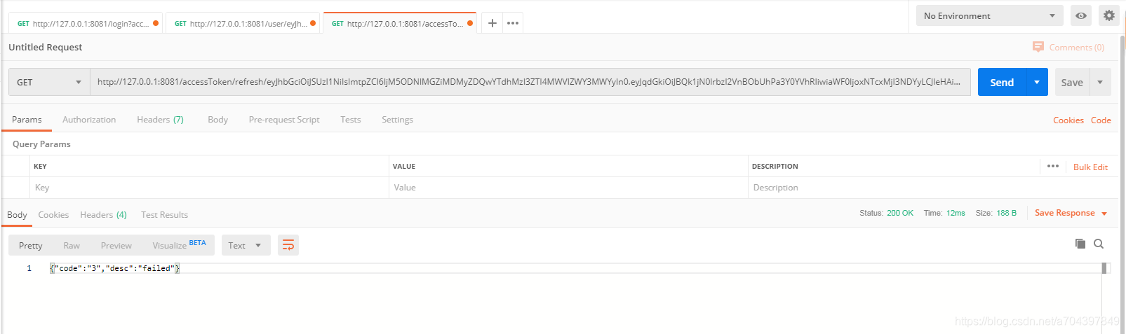This screenshot has height=334, width=1126.
Task: Switch response view to Raw
Action: (x=72, y=245)
